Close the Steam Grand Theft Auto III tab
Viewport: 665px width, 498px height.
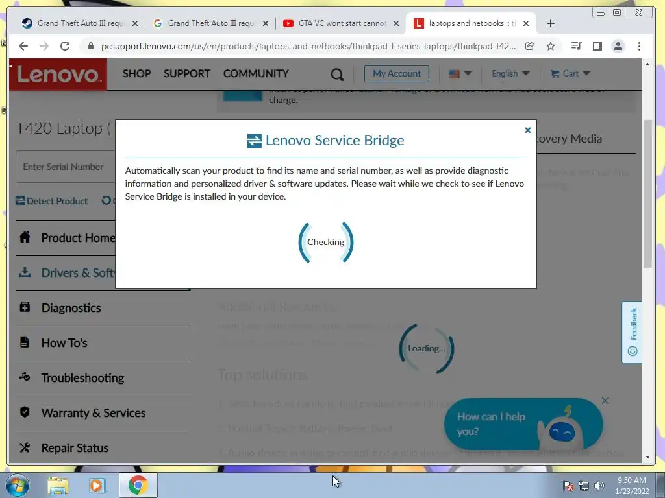coord(135,23)
